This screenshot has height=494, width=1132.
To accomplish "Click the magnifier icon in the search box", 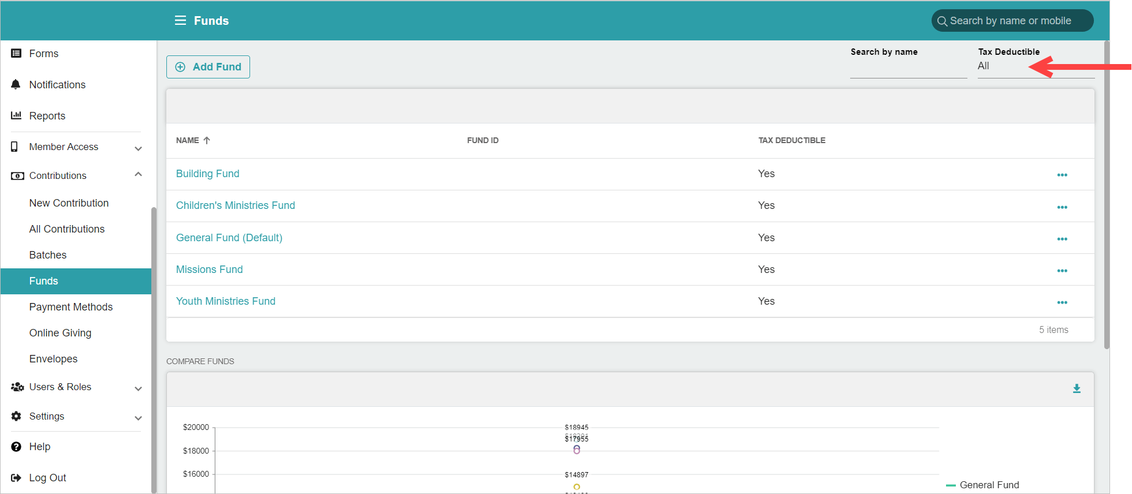I will tap(942, 21).
